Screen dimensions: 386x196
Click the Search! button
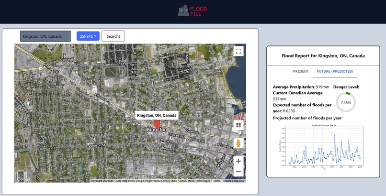113,36
